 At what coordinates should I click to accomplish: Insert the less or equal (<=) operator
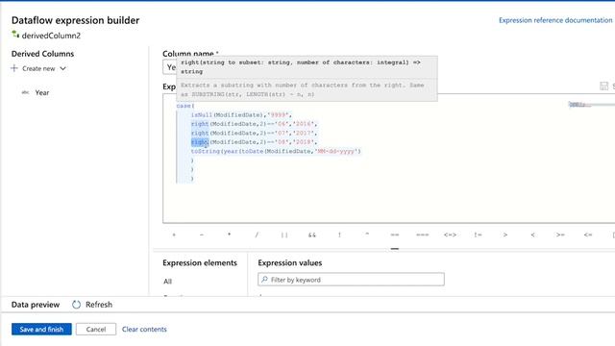click(588, 235)
